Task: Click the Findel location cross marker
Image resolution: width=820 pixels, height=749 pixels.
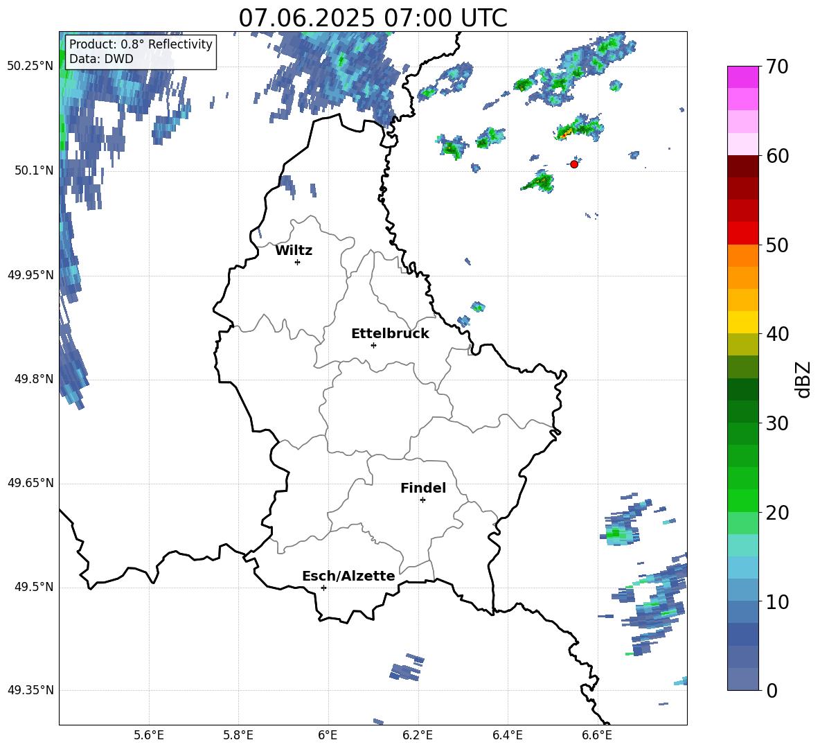Action: [x=422, y=500]
